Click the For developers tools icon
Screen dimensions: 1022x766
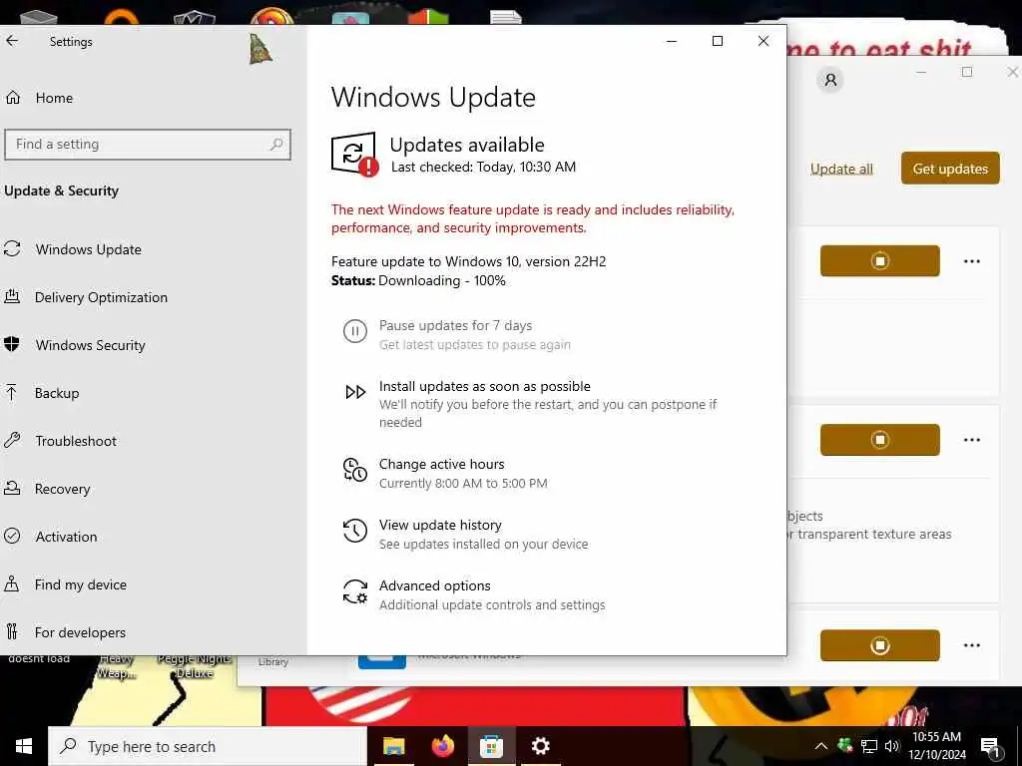click(x=12, y=631)
